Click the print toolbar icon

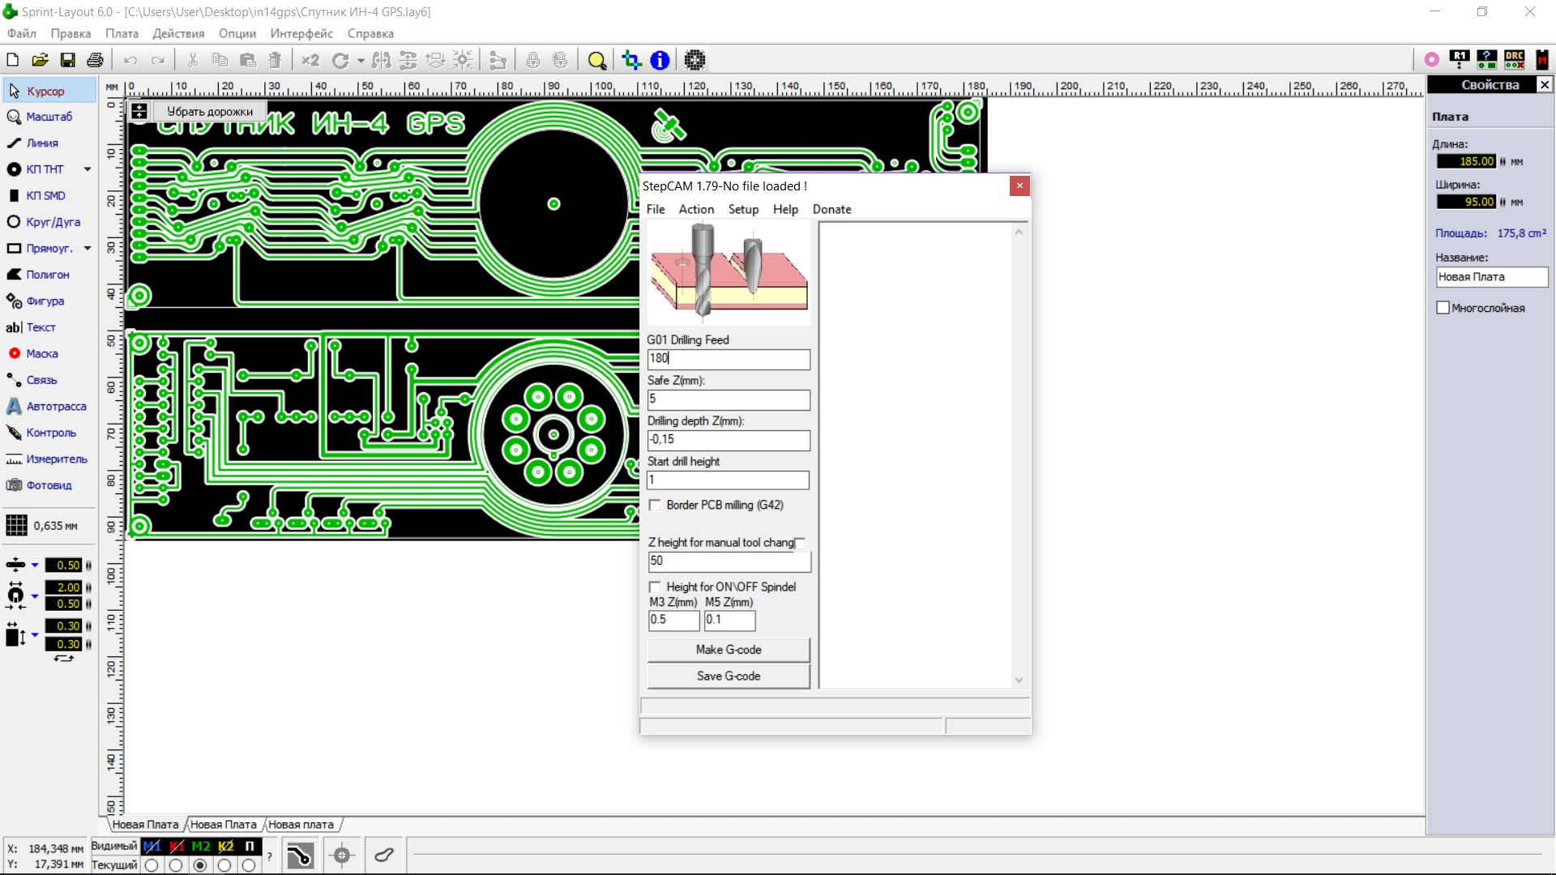click(x=95, y=60)
